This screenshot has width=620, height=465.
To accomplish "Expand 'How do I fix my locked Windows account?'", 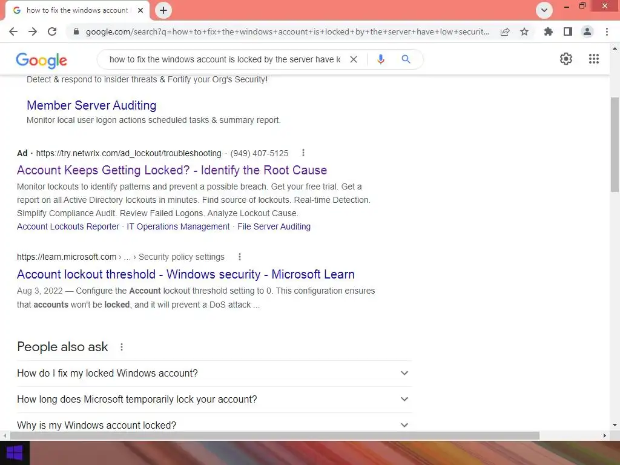I will (x=214, y=373).
